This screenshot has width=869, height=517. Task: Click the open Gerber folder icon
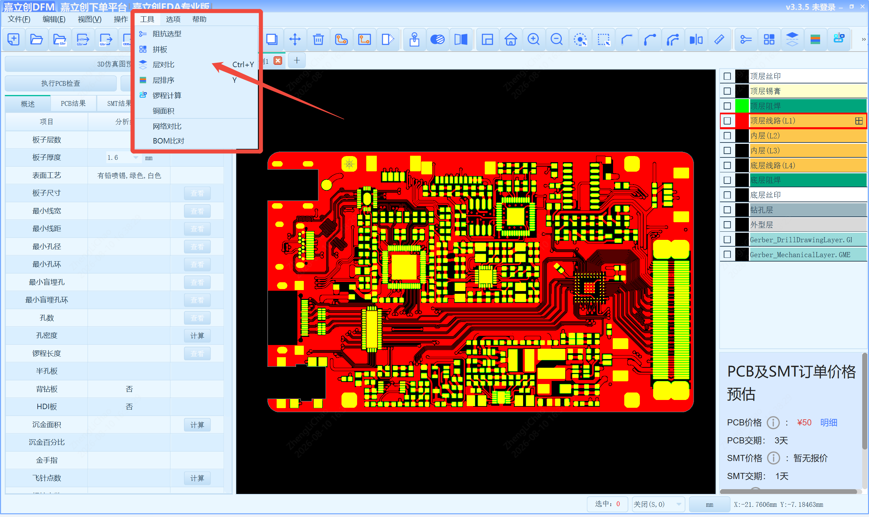tap(60, 39)
